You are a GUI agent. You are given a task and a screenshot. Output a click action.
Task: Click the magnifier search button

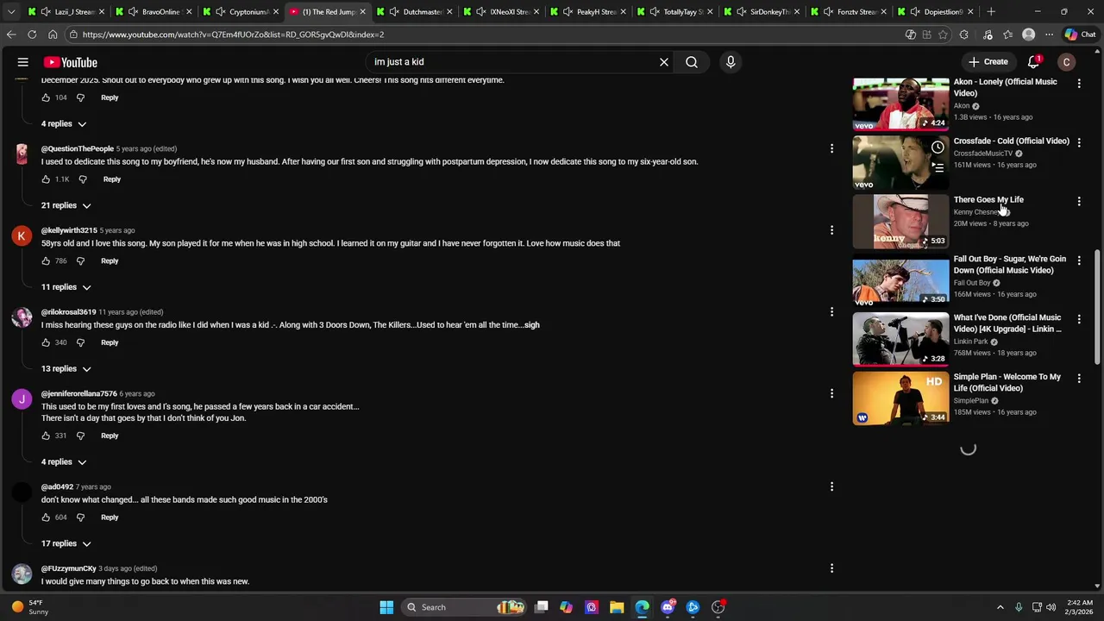click(x=692, y=62)
